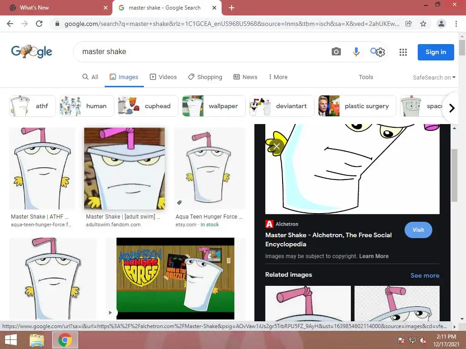The height and width of the screenshot is (349, 466).
Task: Click the browser forward arrow
Action: tap(25, 24)
